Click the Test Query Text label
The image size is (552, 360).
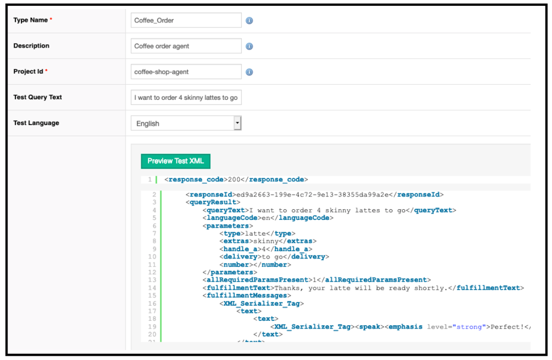(38, 97)
